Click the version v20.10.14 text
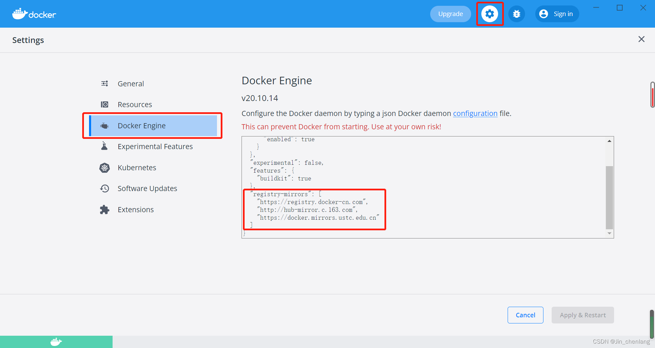The height and width of the screenshot is (348, 655). [260, 98]
